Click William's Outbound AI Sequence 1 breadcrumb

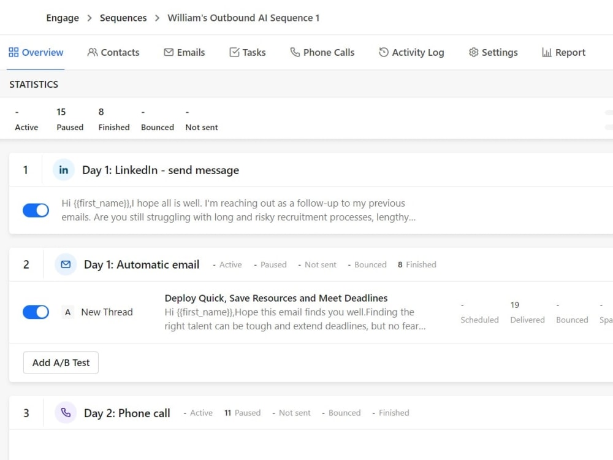(243, 18)
